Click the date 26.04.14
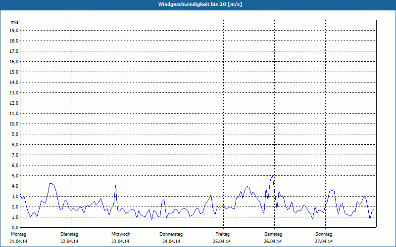 pos(273,242)
